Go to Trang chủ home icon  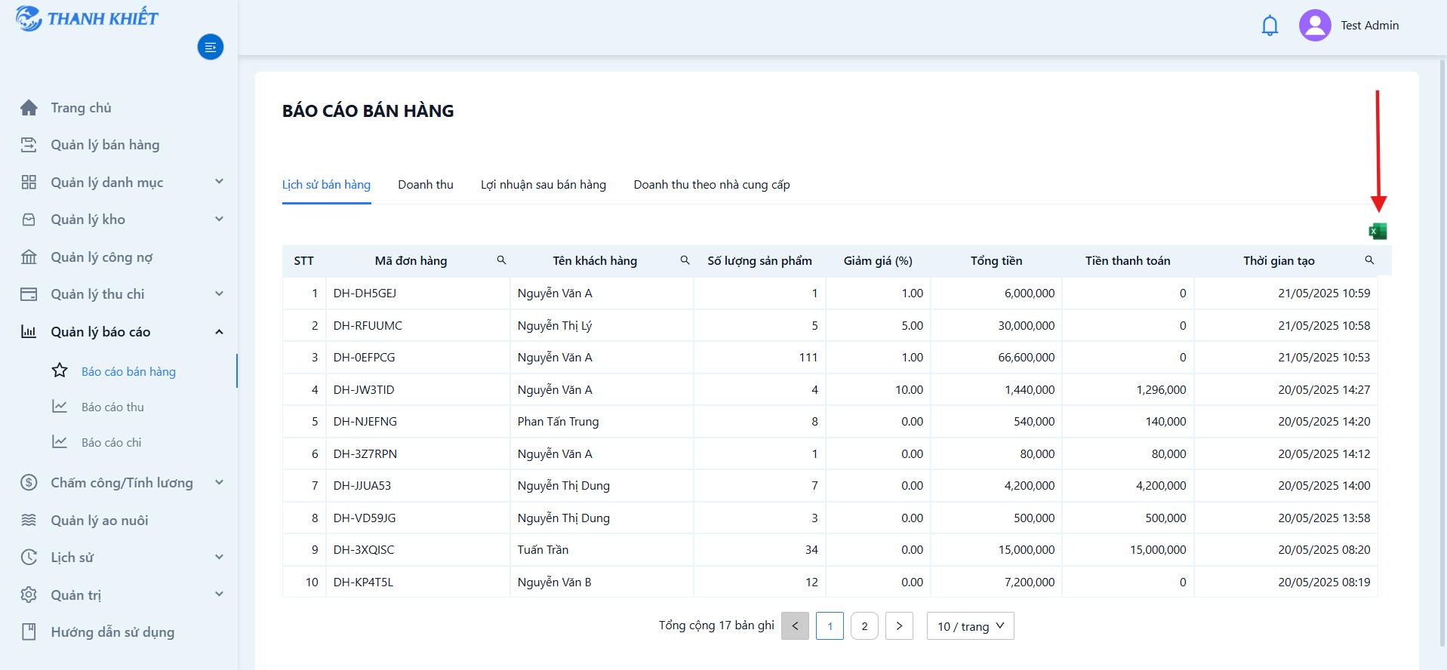pyautogui.click(x=29, y=108)
